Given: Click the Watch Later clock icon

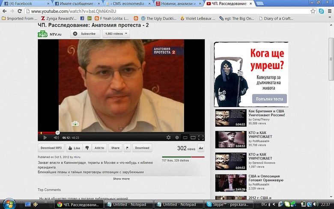Looking at the screenshot, I should pos(177,137).
